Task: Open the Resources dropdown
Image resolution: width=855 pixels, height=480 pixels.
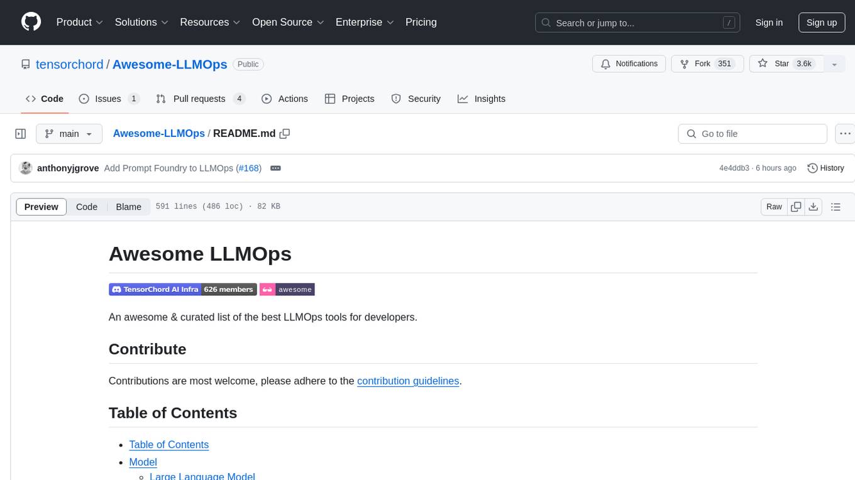Action: (x=210, y=22)
